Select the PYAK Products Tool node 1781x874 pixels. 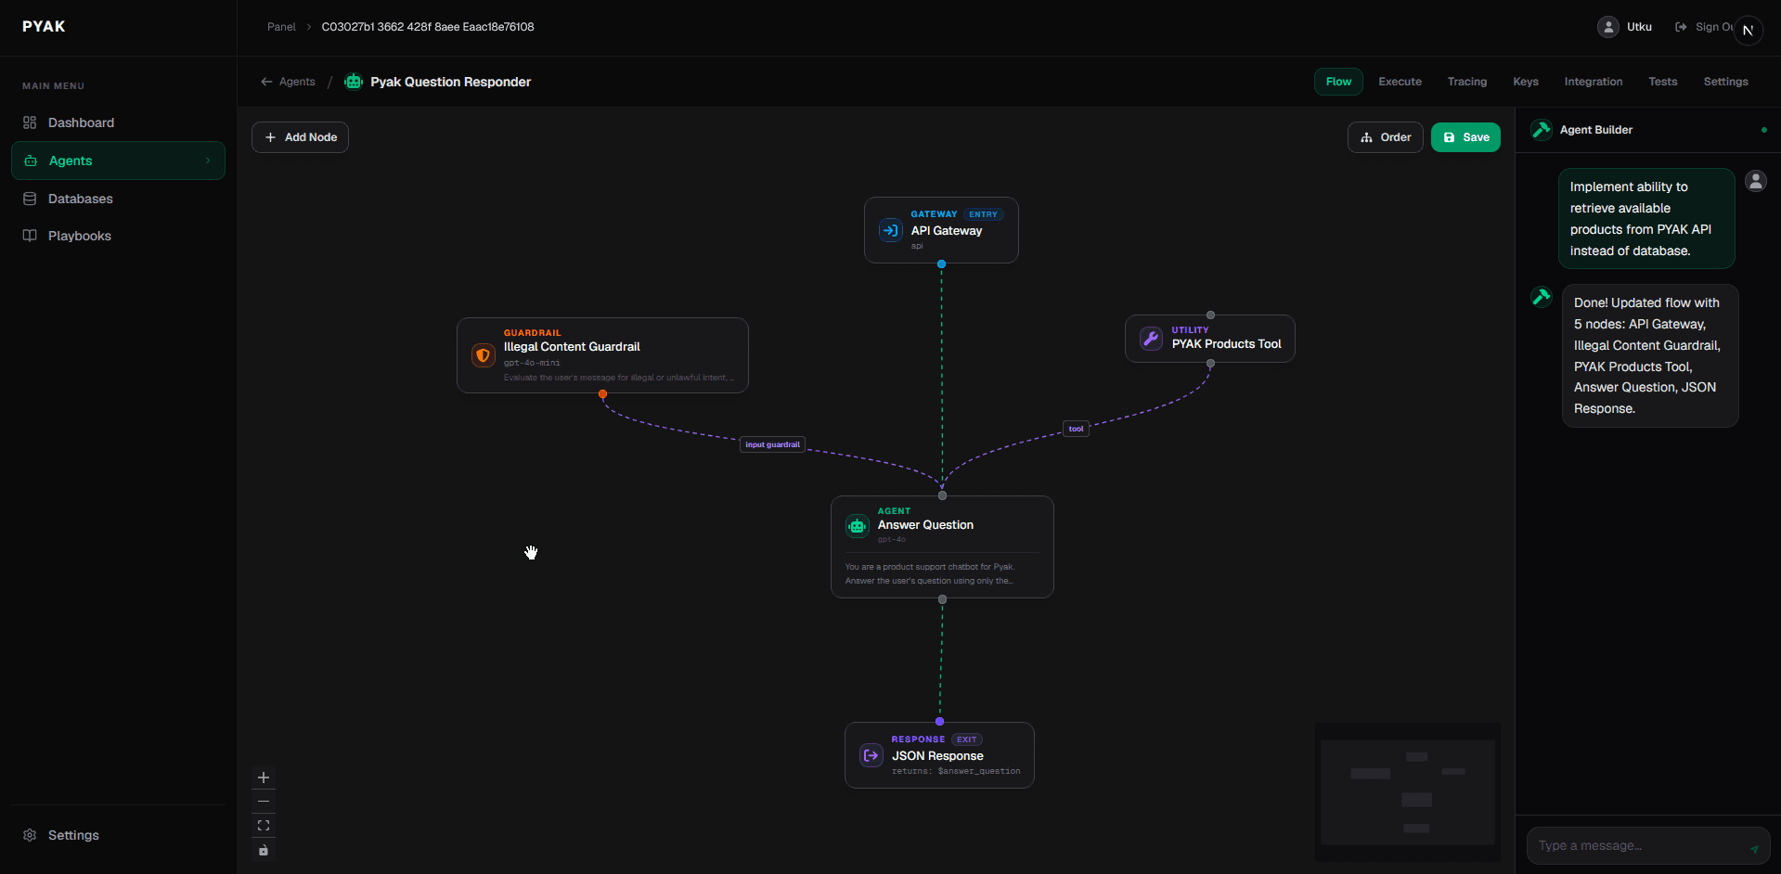[1210, 339]
